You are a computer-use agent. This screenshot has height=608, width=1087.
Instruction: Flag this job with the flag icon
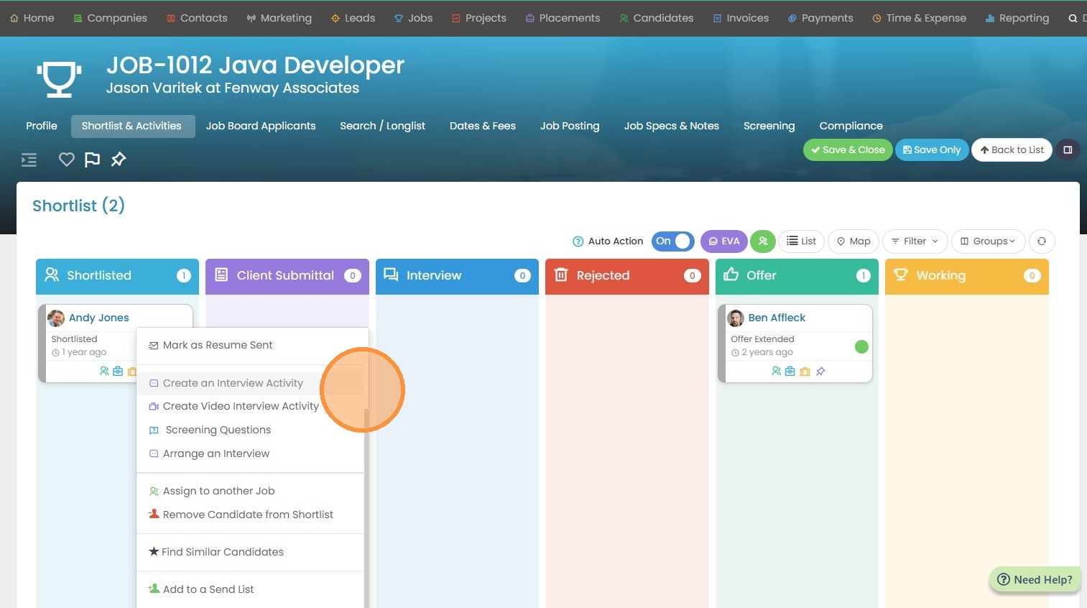(x=93, y=160)
